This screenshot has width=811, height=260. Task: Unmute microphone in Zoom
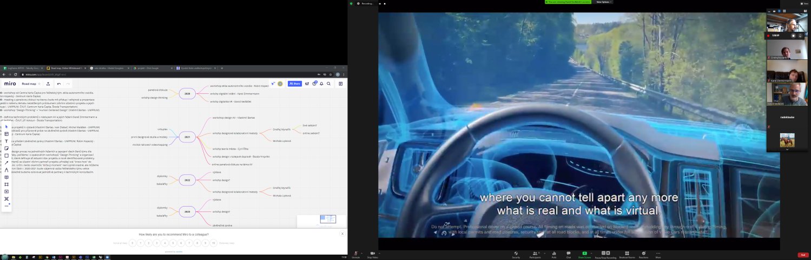355,254
